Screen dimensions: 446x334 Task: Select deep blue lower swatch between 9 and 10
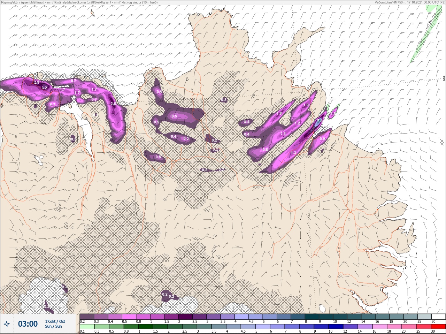tap(321, 327)
